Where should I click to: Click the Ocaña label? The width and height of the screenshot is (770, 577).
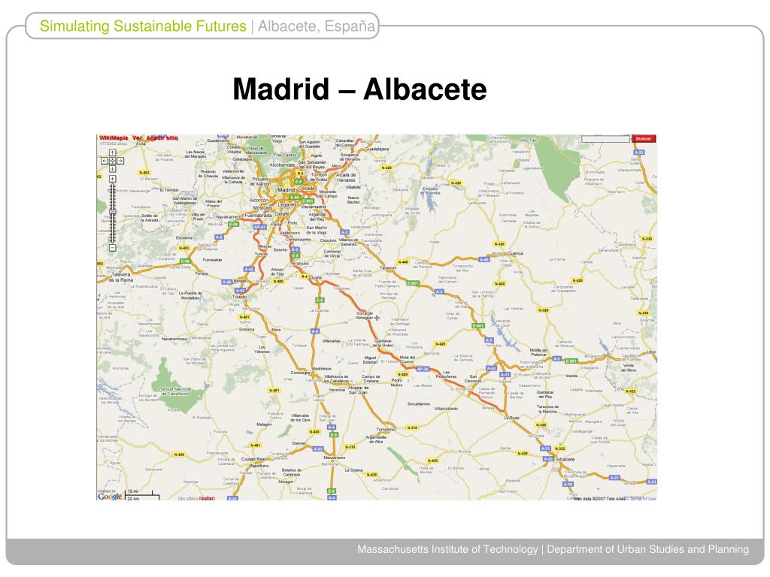[316, 277]
